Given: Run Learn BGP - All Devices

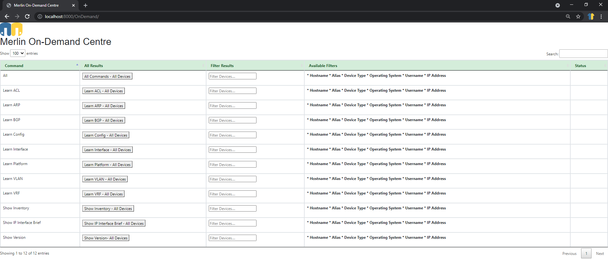Looking at the screenshot, I should pyautogui.click(x=104, y=120).
